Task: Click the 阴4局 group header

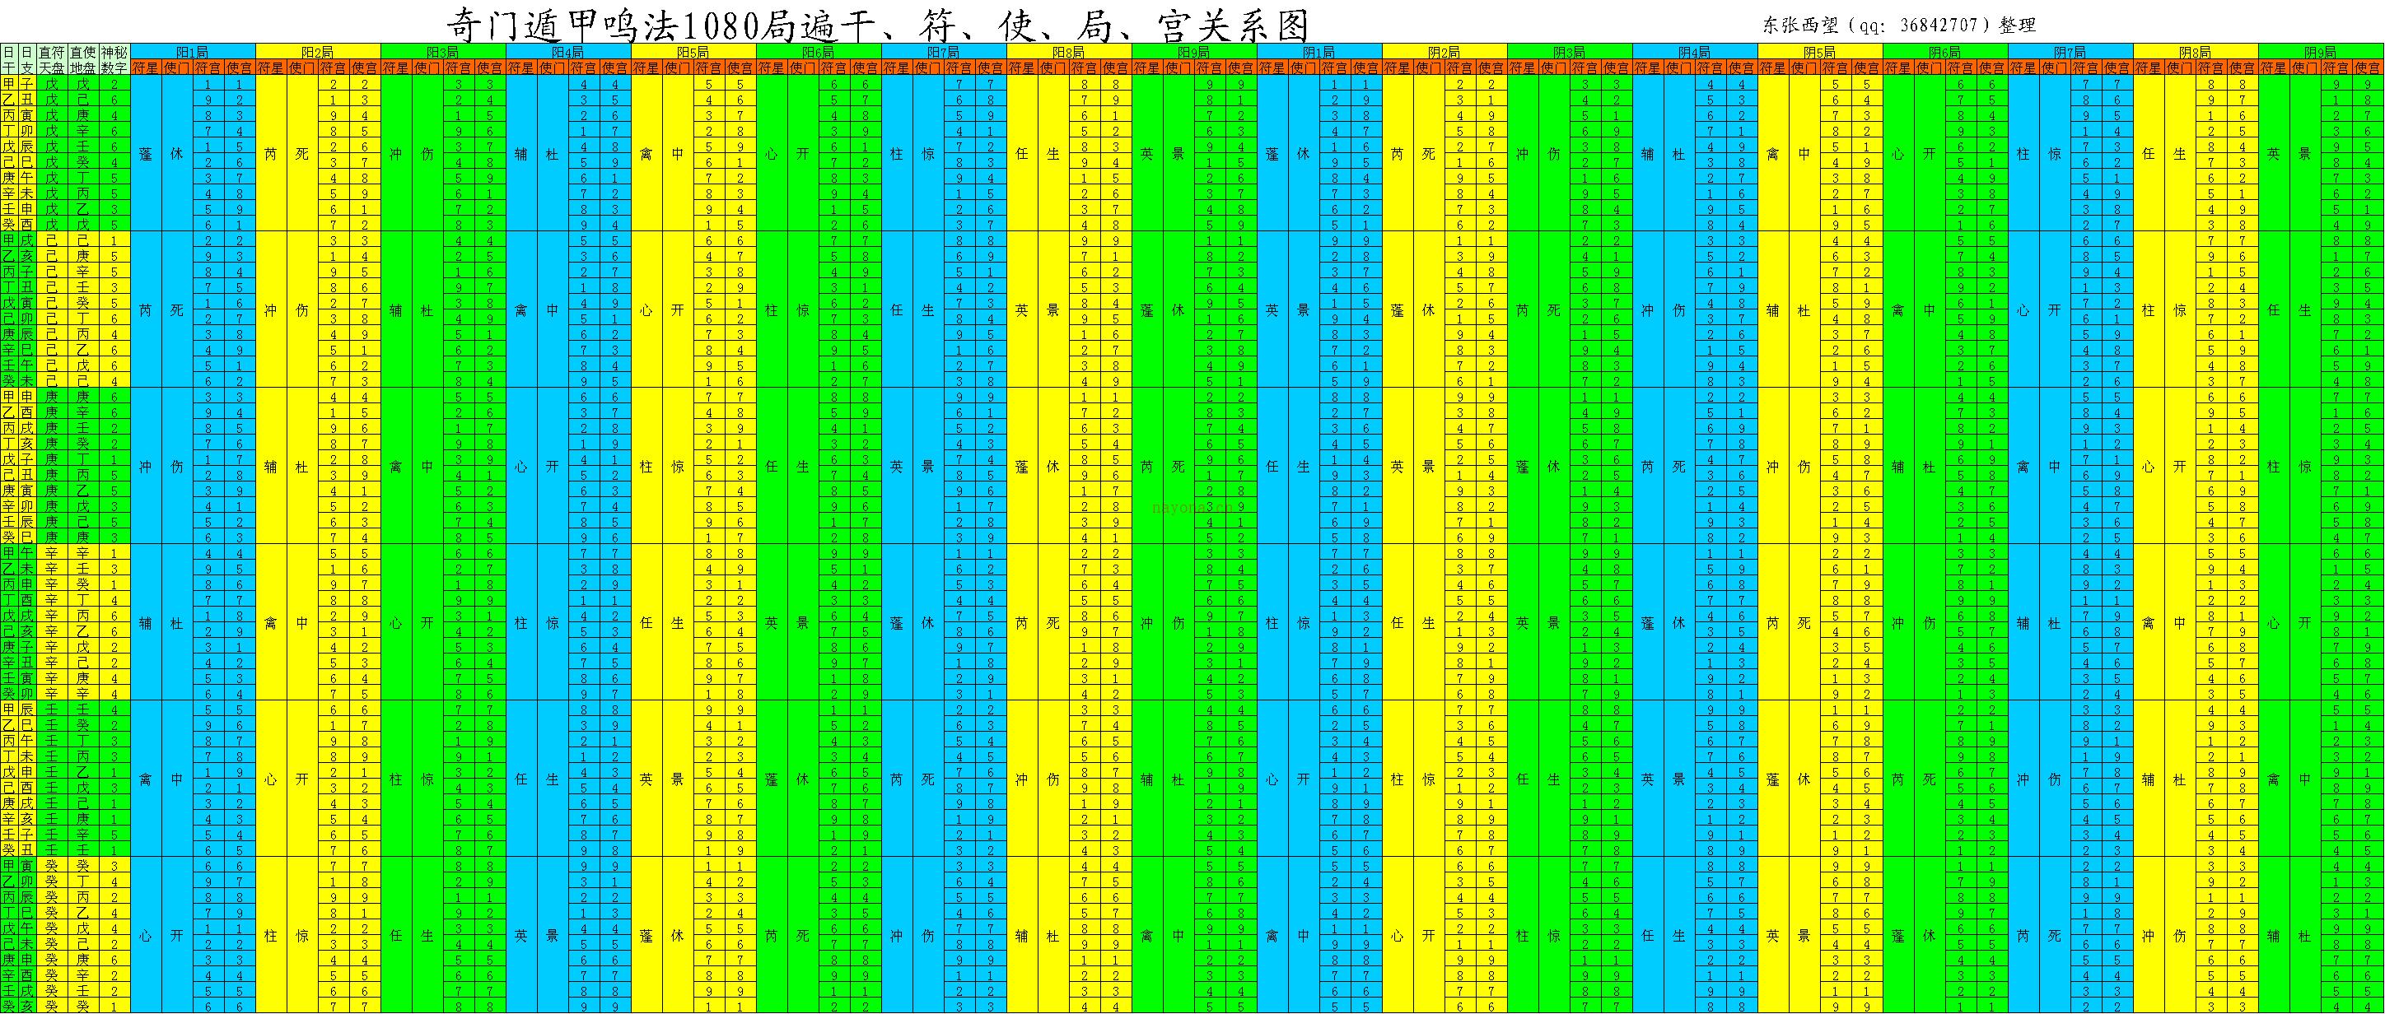Action: tap(1693, 52)
